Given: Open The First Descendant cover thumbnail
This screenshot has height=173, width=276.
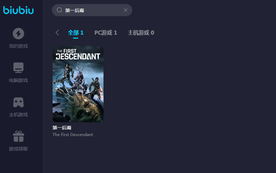Looking at the screenshot, I should click(78, 84).
